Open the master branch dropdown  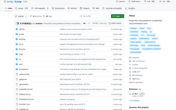[21, 16]
